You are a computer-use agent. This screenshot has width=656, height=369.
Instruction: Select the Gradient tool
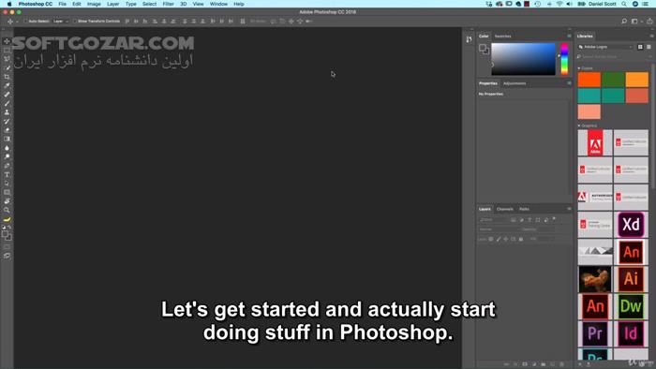7,139
